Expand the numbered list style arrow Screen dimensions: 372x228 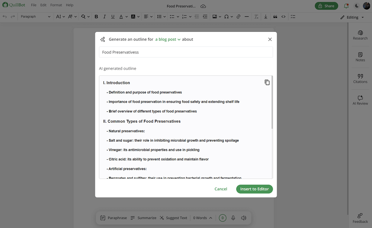190,17
